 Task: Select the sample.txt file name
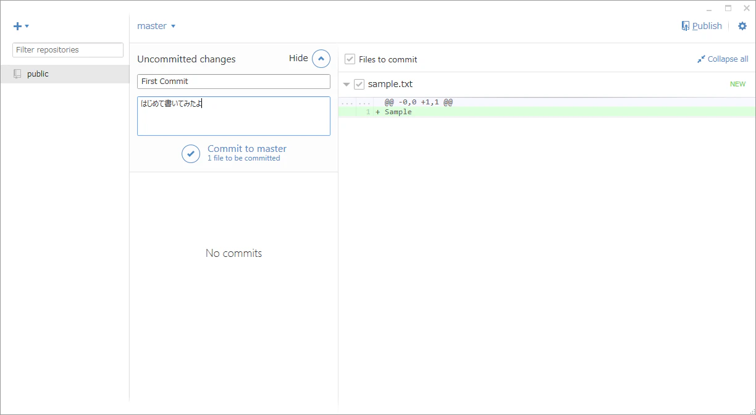point(390,84)
